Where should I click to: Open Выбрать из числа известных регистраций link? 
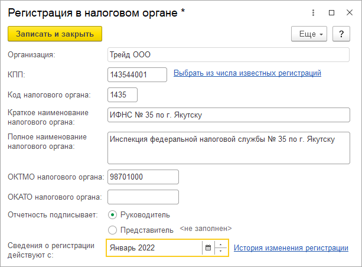click(247, 73)
